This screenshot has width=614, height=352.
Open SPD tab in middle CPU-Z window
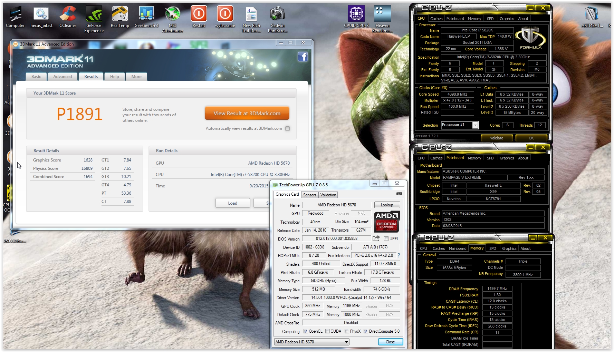coord(490,158)
